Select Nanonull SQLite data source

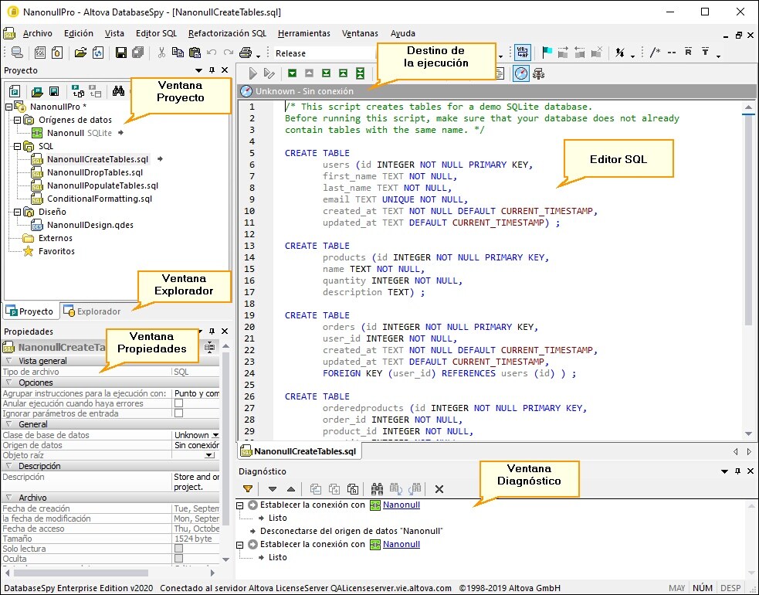(80, 133)
